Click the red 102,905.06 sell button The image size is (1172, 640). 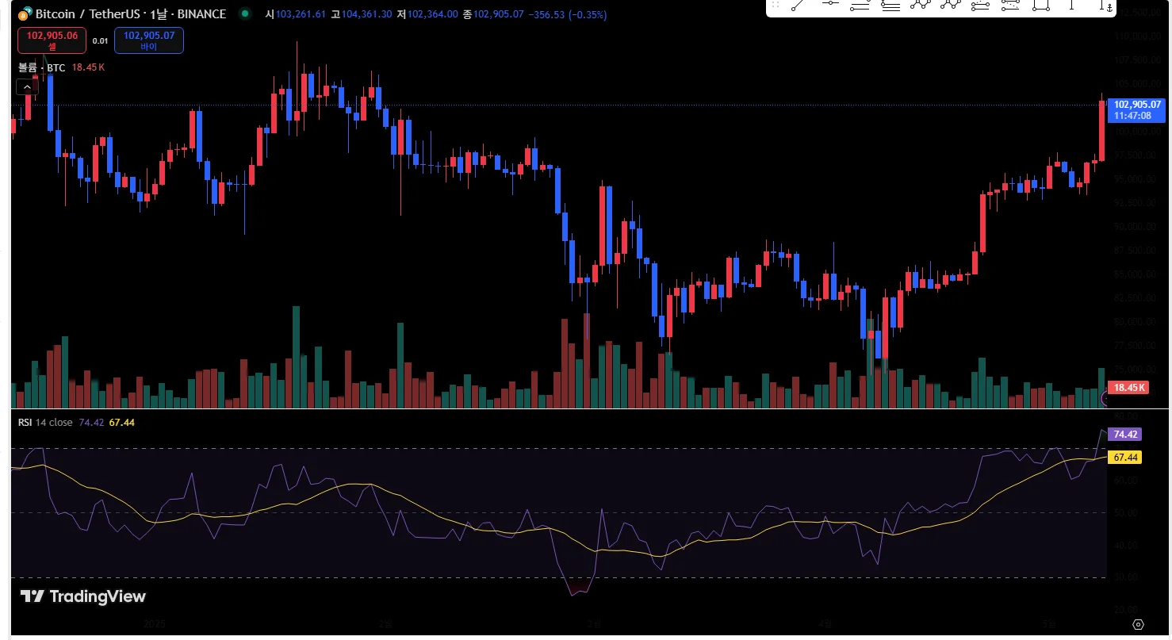pos(52,40)
